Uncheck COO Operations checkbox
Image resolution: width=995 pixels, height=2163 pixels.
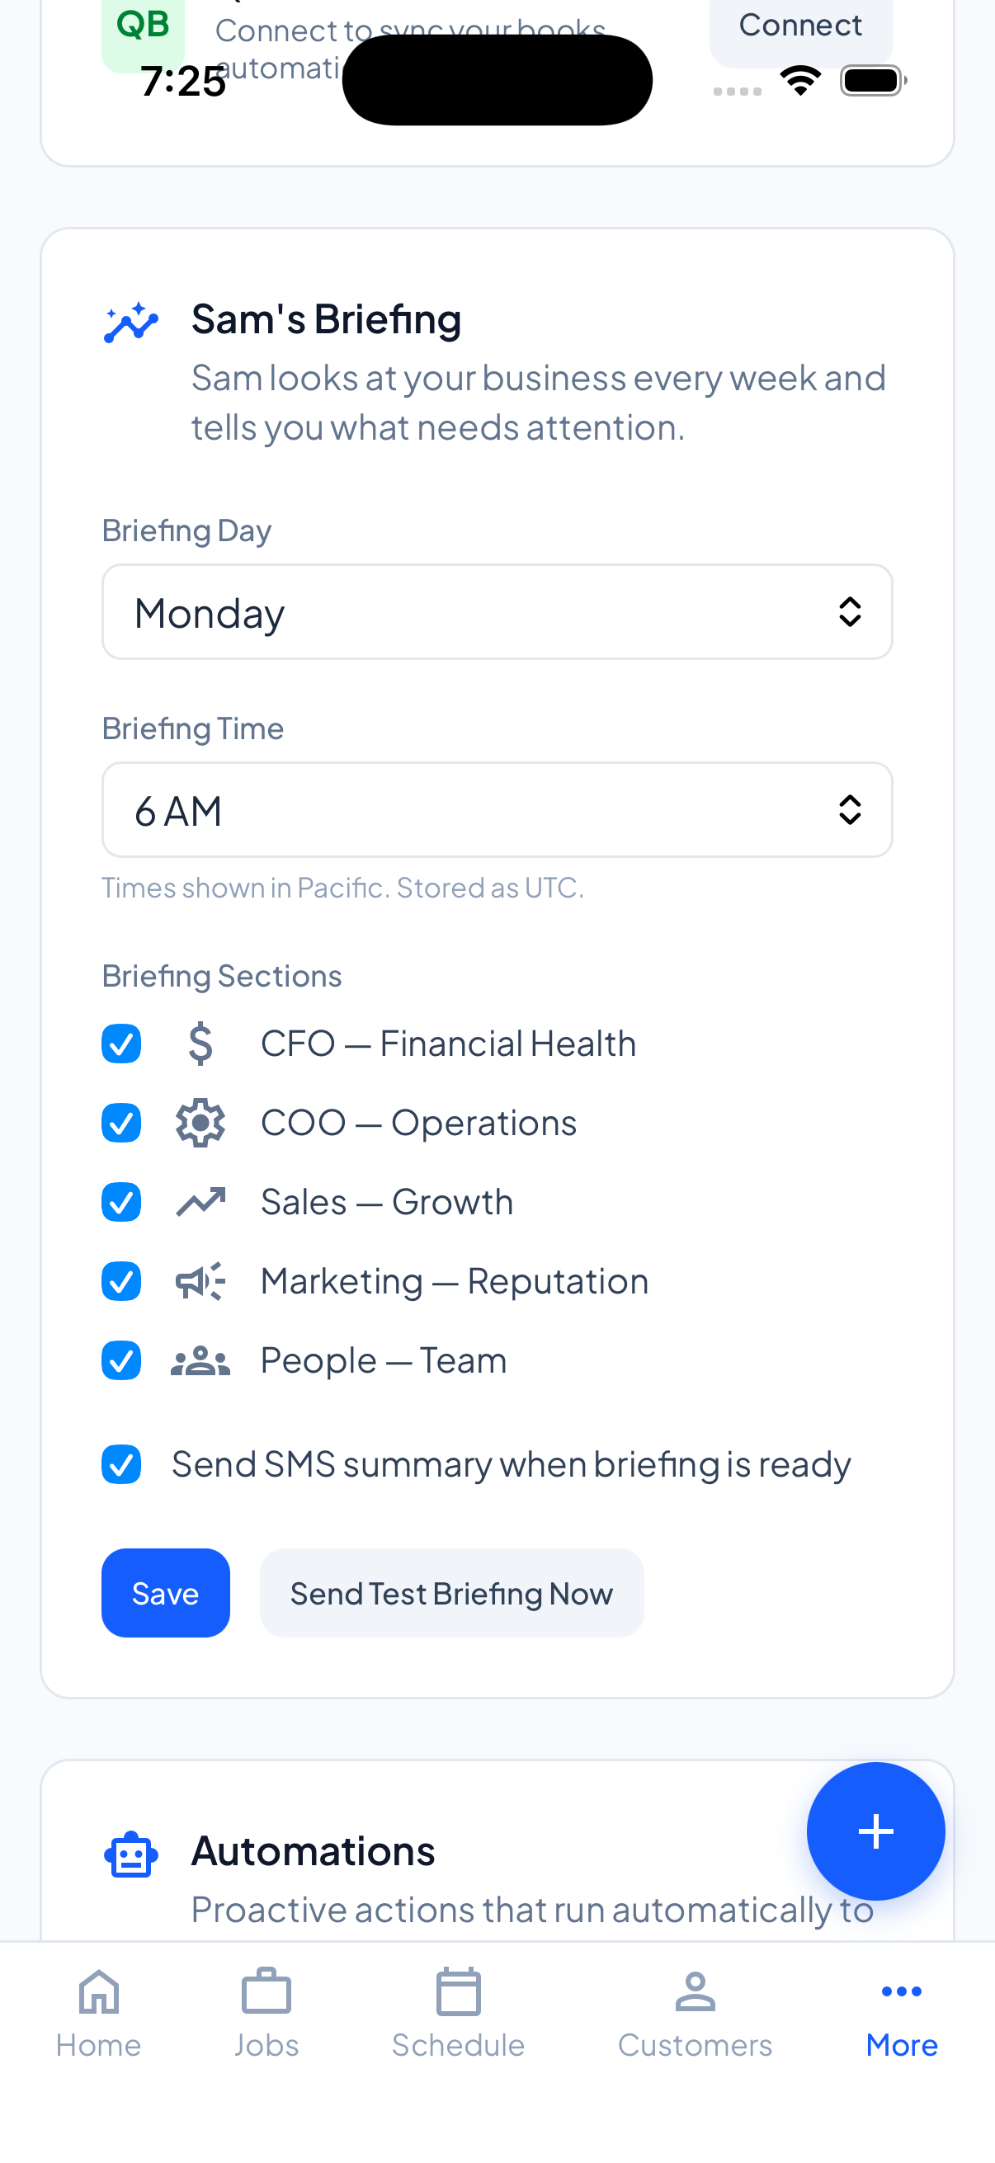click(122, 1123)
